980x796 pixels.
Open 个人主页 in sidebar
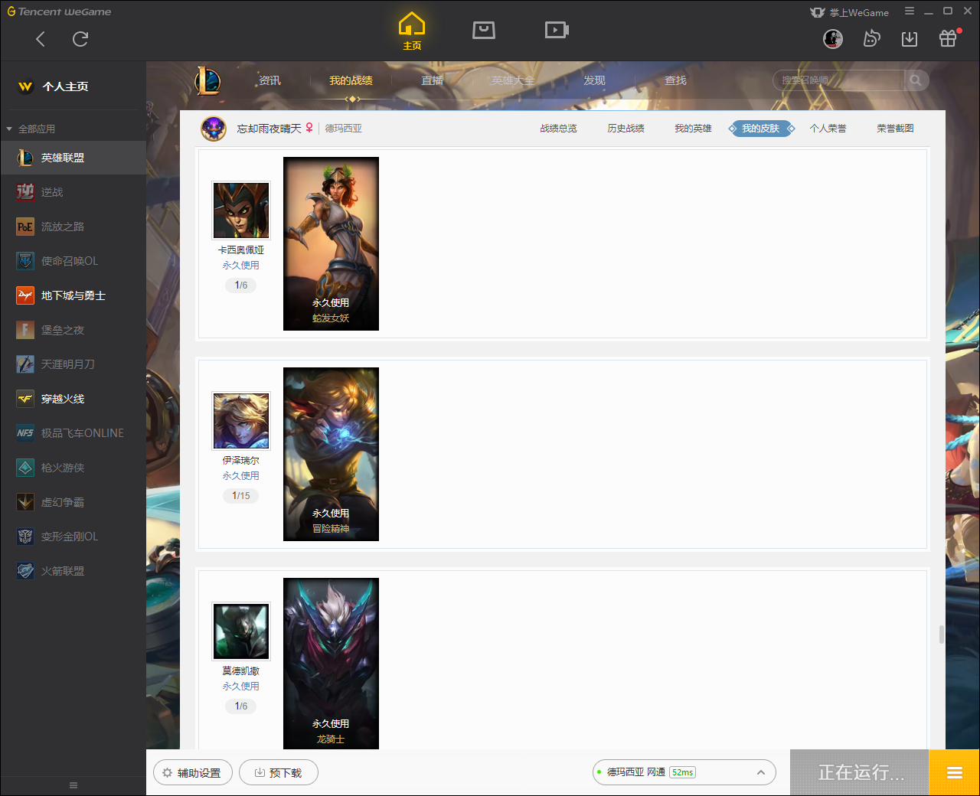pos(73,86)
